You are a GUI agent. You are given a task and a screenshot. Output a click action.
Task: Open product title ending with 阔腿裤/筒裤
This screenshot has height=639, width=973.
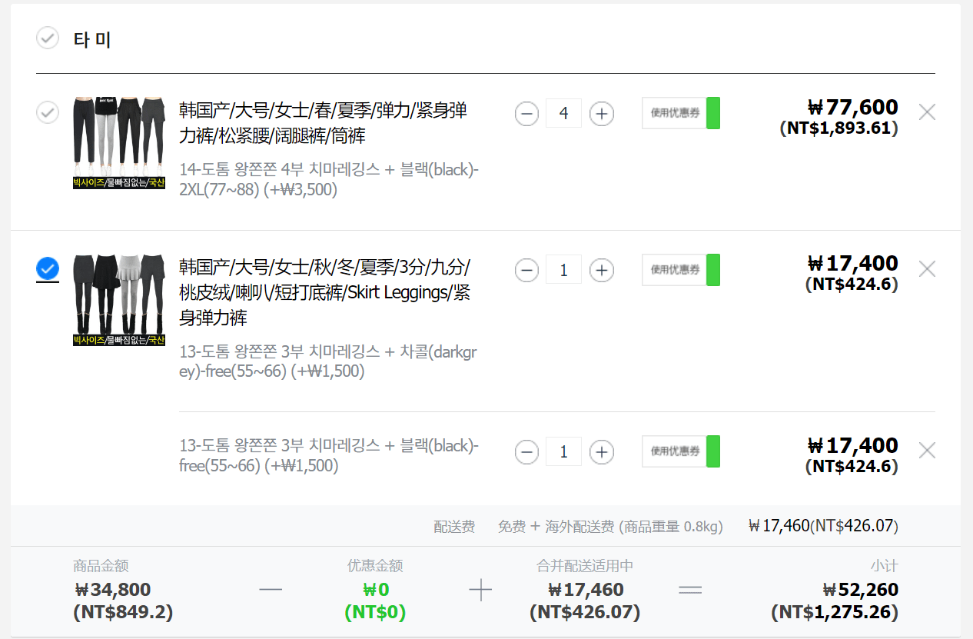point(324,123)
